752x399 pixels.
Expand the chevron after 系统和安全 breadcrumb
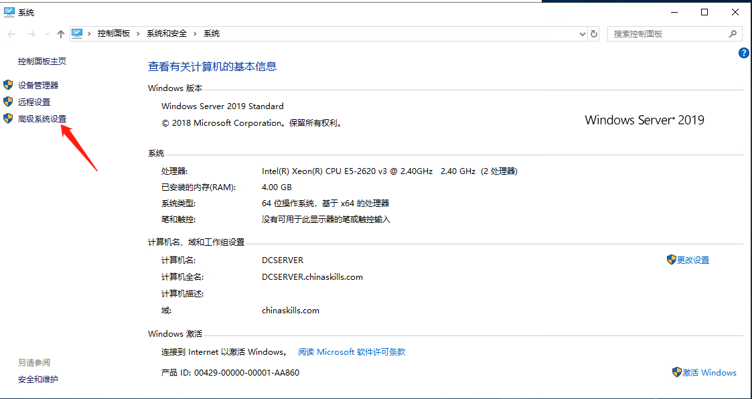coord(195,33)
